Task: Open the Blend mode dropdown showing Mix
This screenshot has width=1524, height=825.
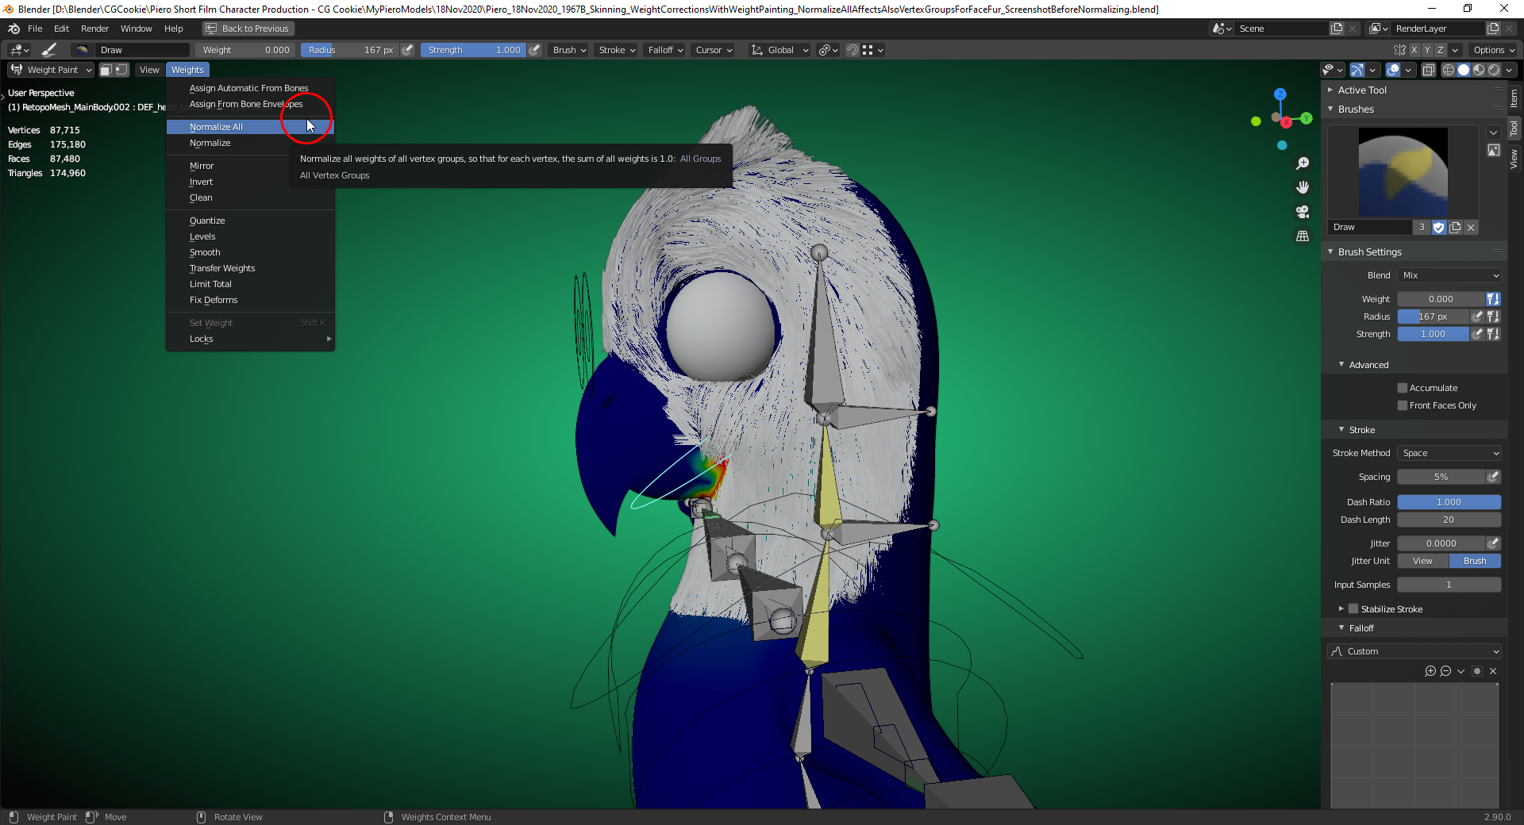Action: click(x=1449, y=275)
